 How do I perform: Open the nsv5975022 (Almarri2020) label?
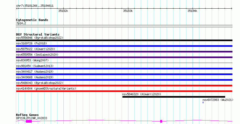(x=36, y=49)
